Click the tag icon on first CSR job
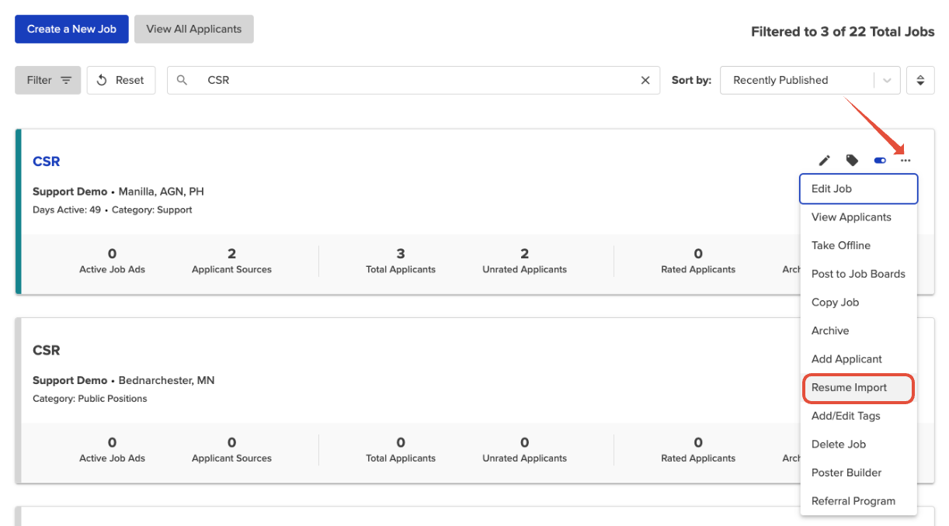The height and width of the screenshot is (526, 949). coord(852,161)
